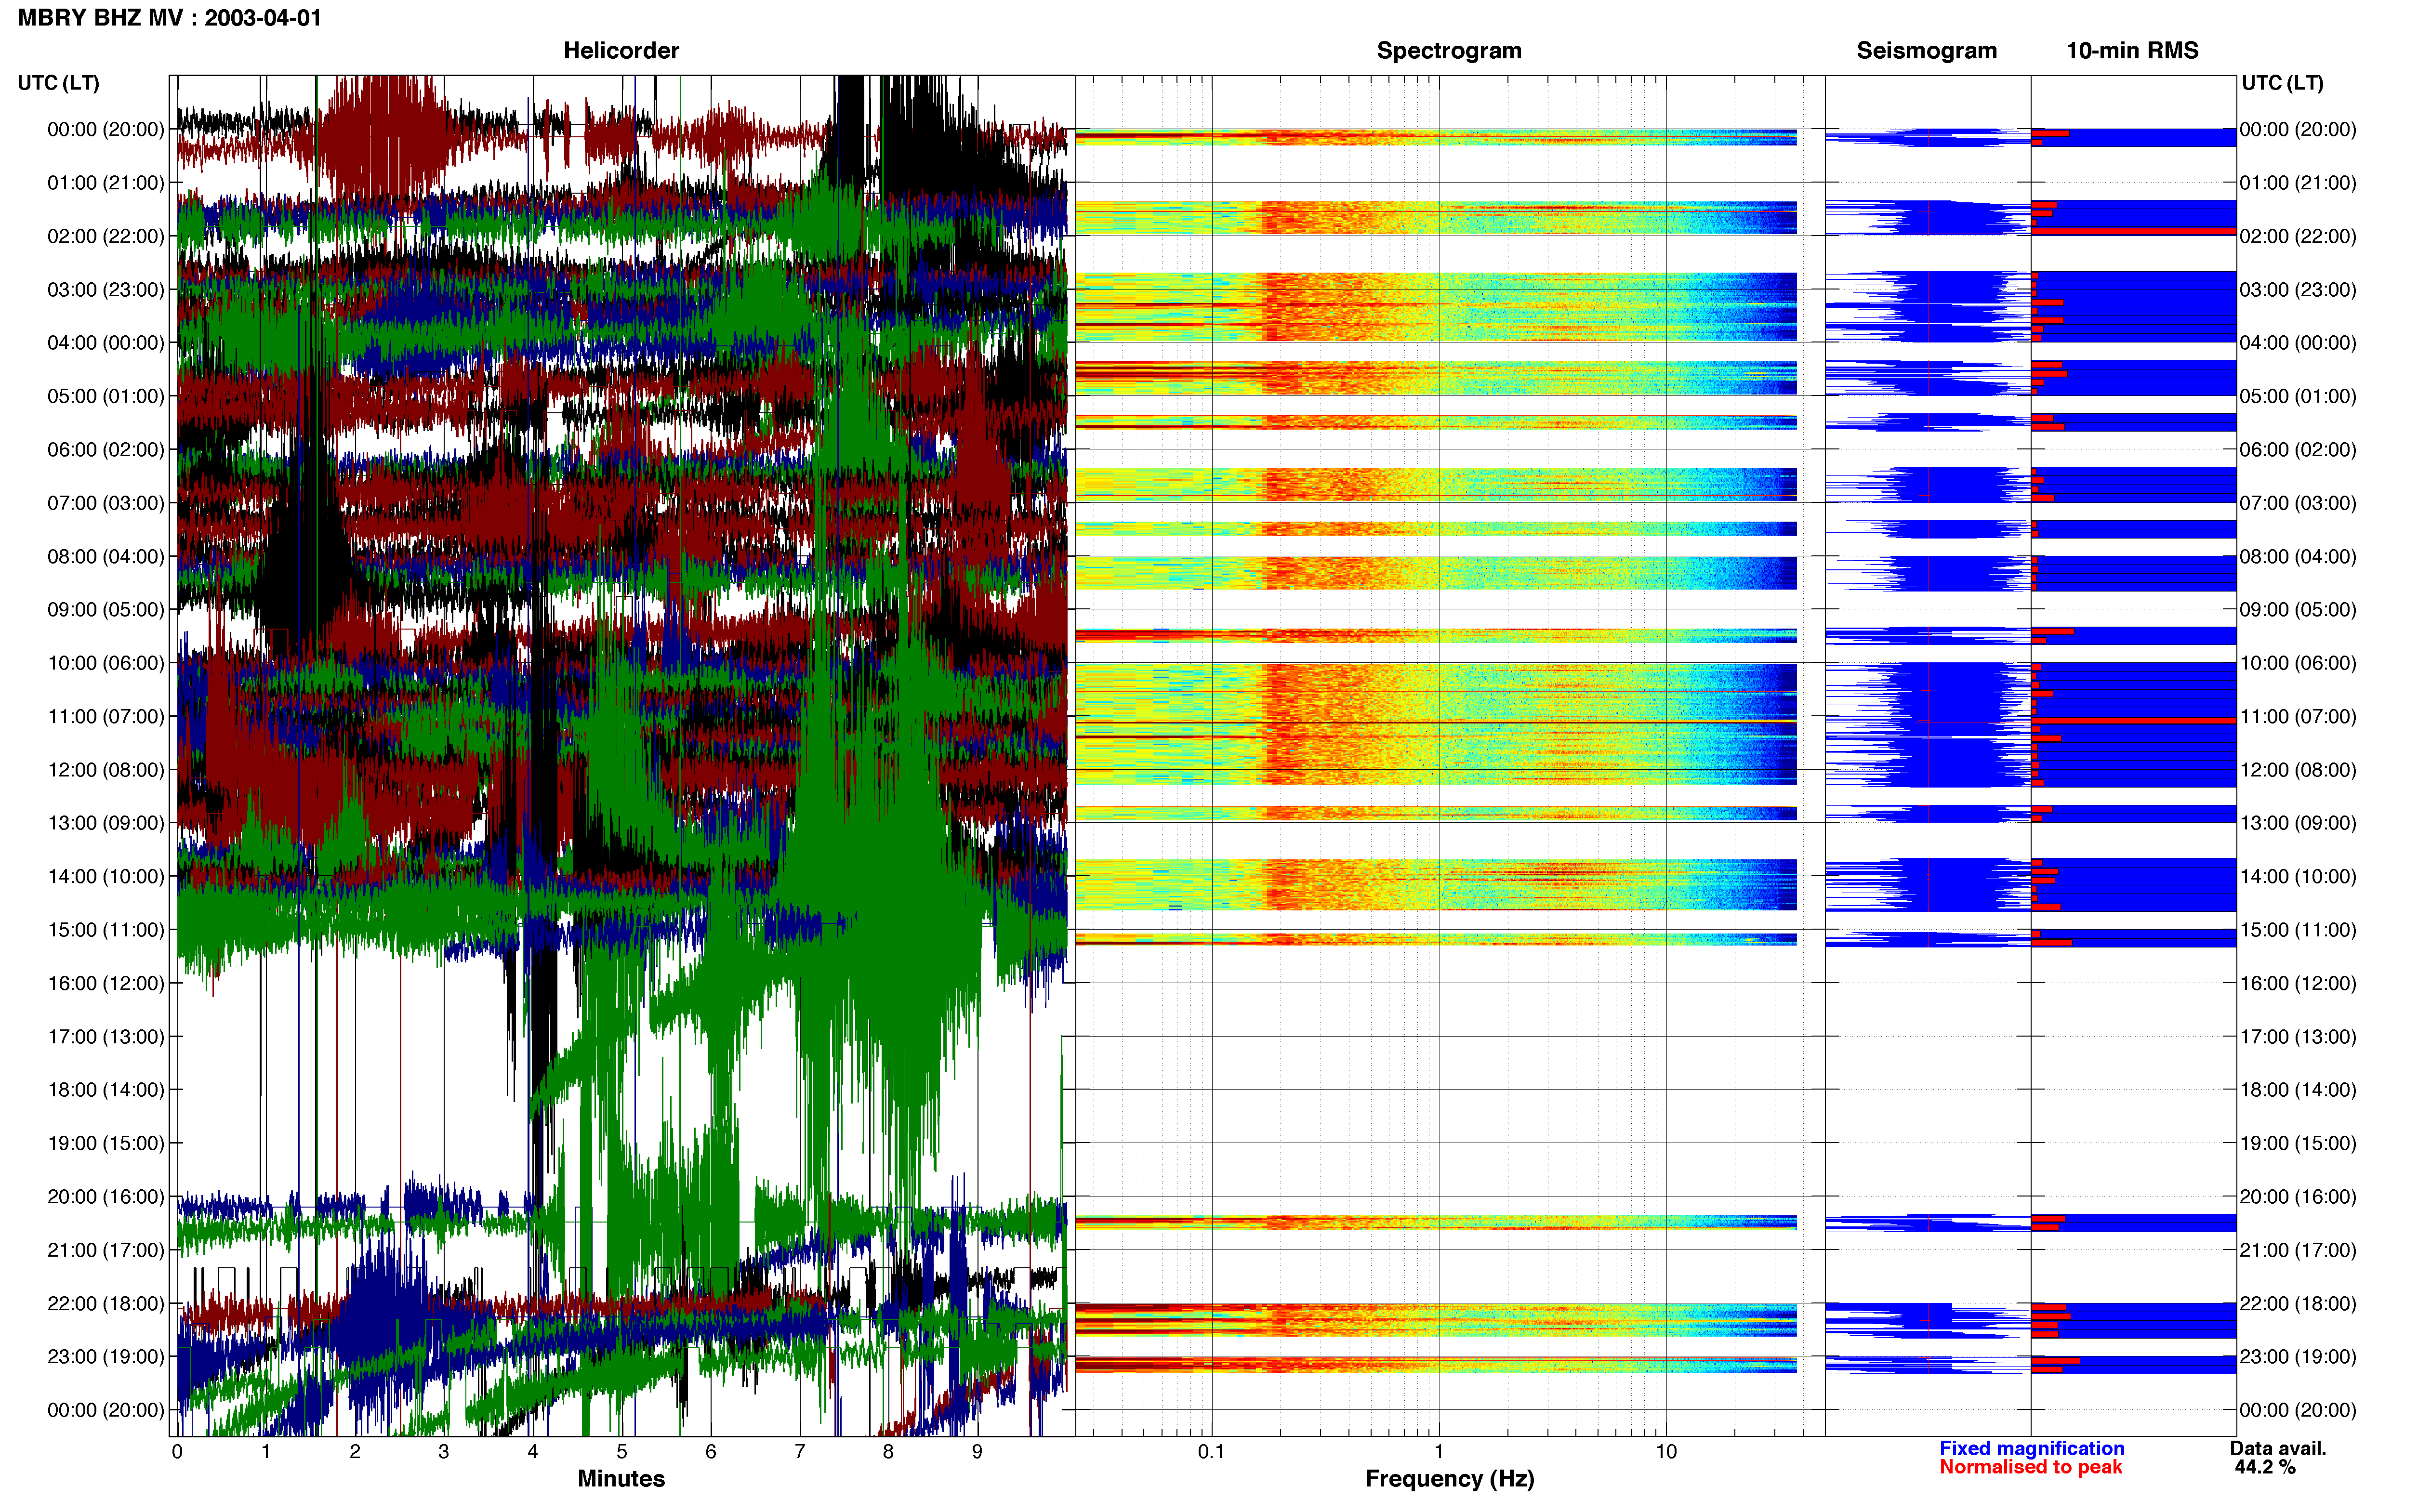2418x1512 pixels.
Task: Click the right '20:00 (16:00)' time label
Action: click(x=2298, y=1196)
